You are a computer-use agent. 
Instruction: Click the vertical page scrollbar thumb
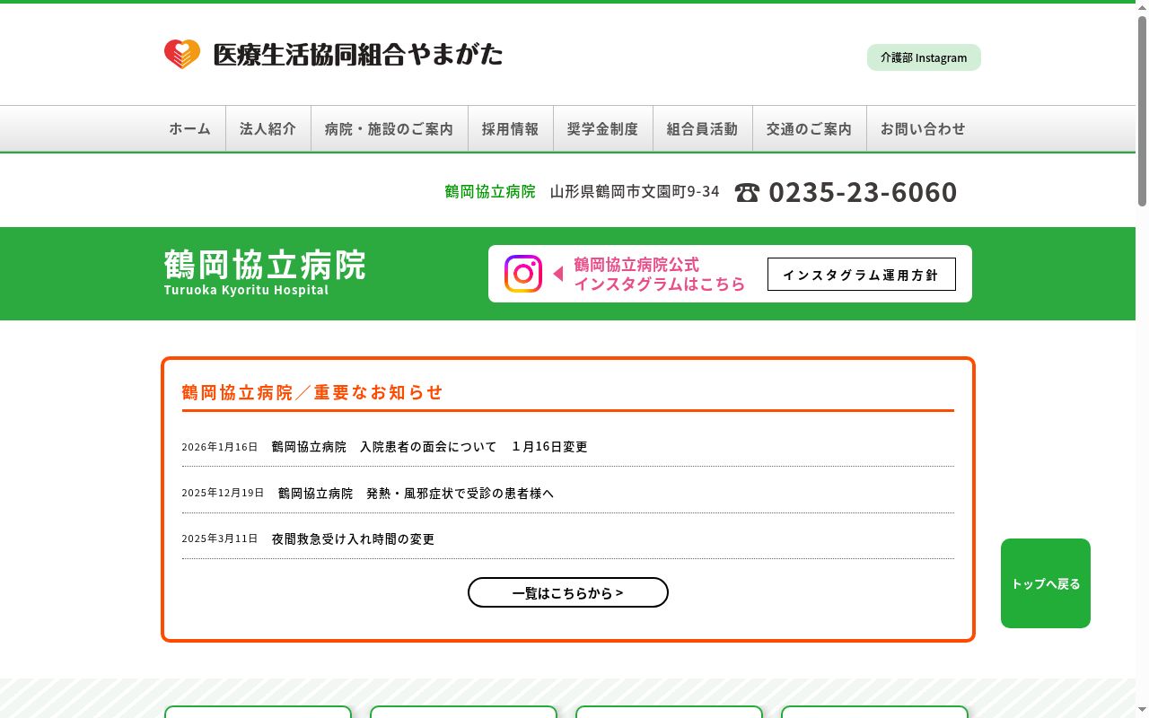click(x=1142, y=110)
